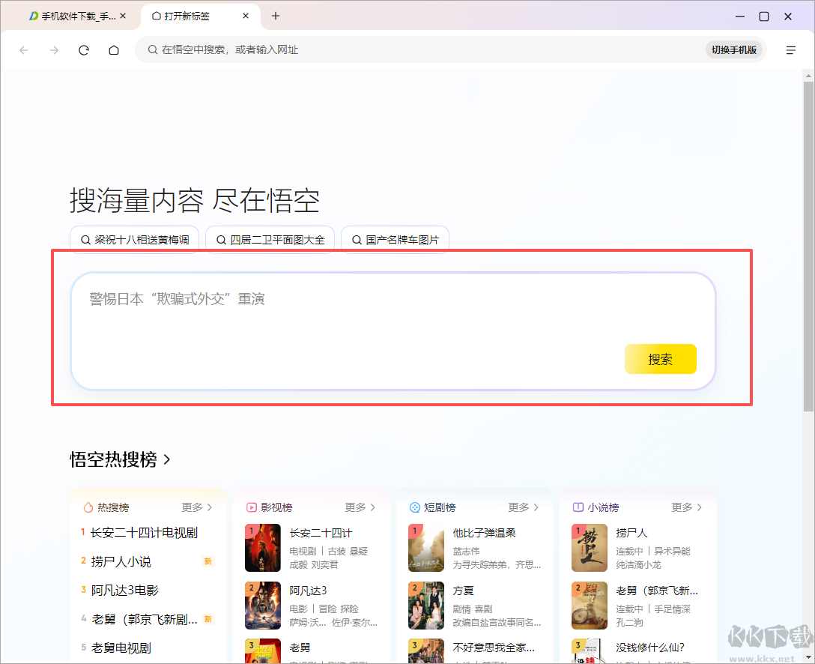Click the scrollbar up arrow
815x664 pixels.
[x=808, y=76]
